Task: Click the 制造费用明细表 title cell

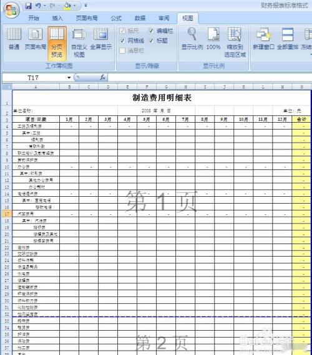Action: point(162,98)
